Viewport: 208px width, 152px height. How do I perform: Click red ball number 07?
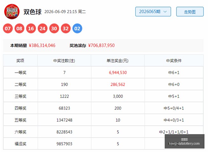tap(8, 28)
